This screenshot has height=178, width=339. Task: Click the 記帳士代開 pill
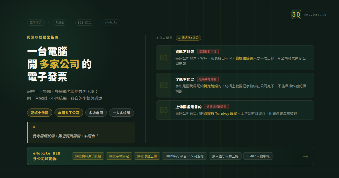40,113
